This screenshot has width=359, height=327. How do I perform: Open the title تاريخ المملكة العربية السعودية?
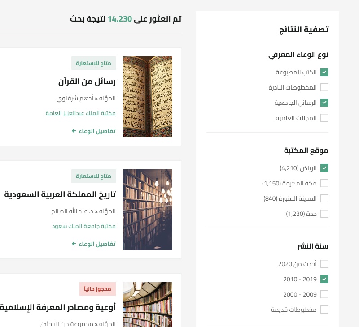[60, 194]
